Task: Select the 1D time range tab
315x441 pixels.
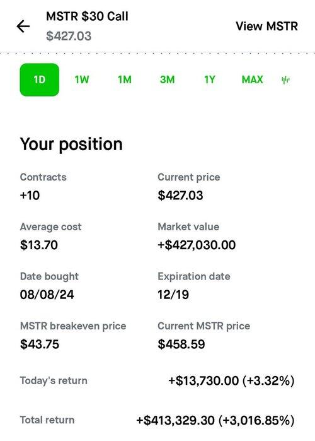Action: 39,79
